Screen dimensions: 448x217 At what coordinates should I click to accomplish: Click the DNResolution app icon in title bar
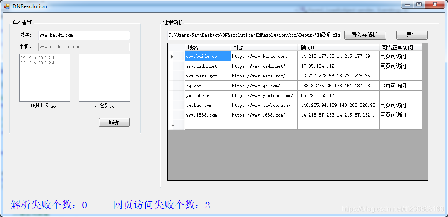tap(6, 6)
